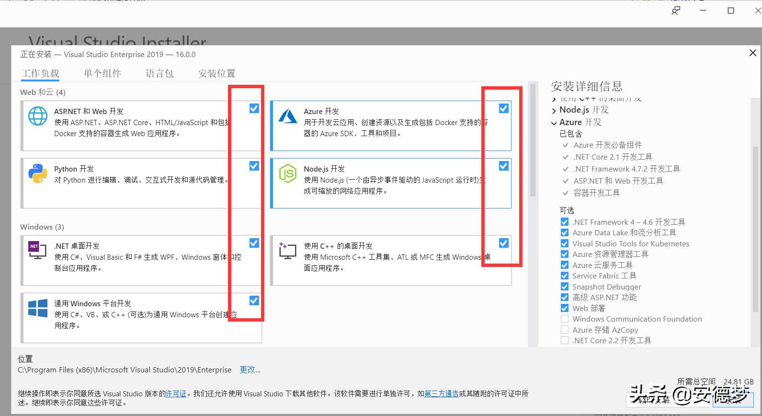Switch to the 安装位置 tab
Viewport: 762px width, 416px height.
pyautogui.click(x=217, y=73)
